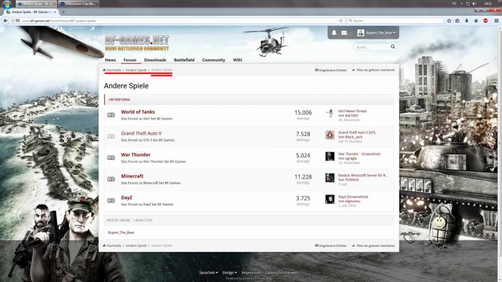Click into the Suche search field
Viewport: 502px width, 282px height.
pyautogui.click(x=371, y=47)
